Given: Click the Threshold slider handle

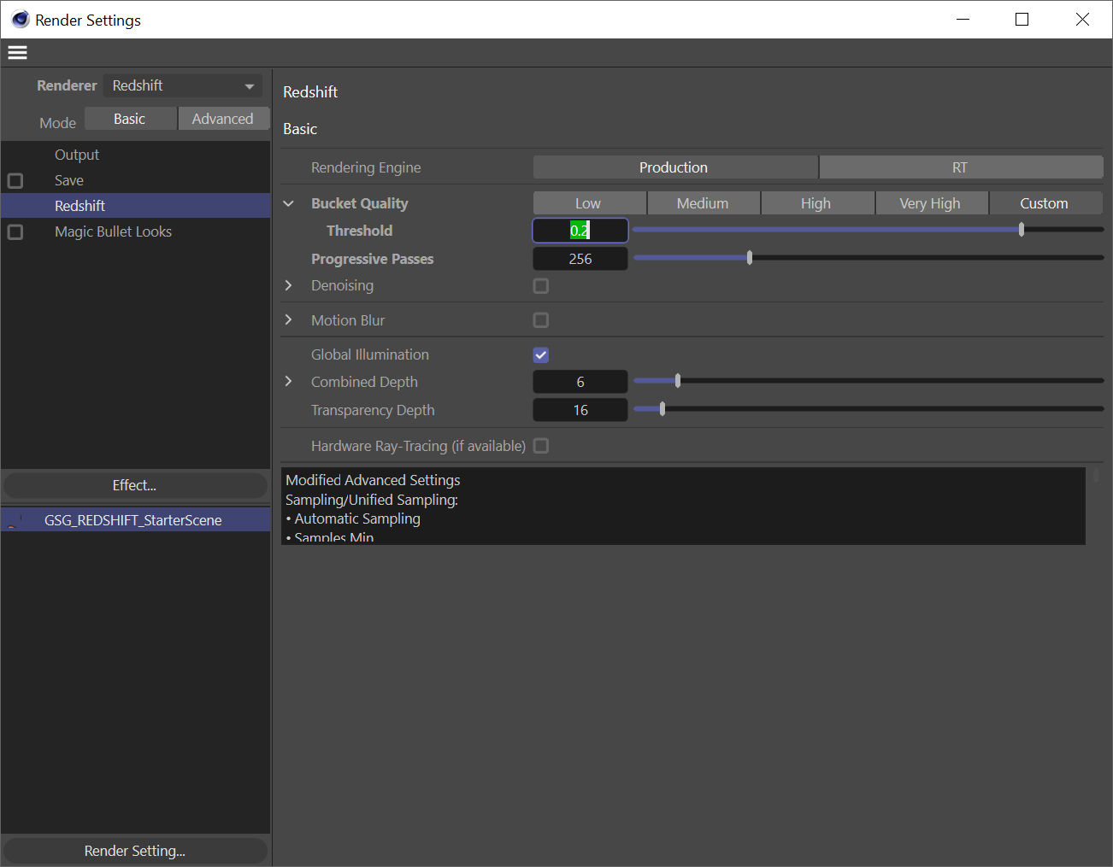Looking at the screenshot, I should pos(1022,230).
